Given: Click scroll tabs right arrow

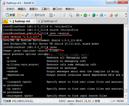Looking at the screenshot, I should [x=126, y=21].
